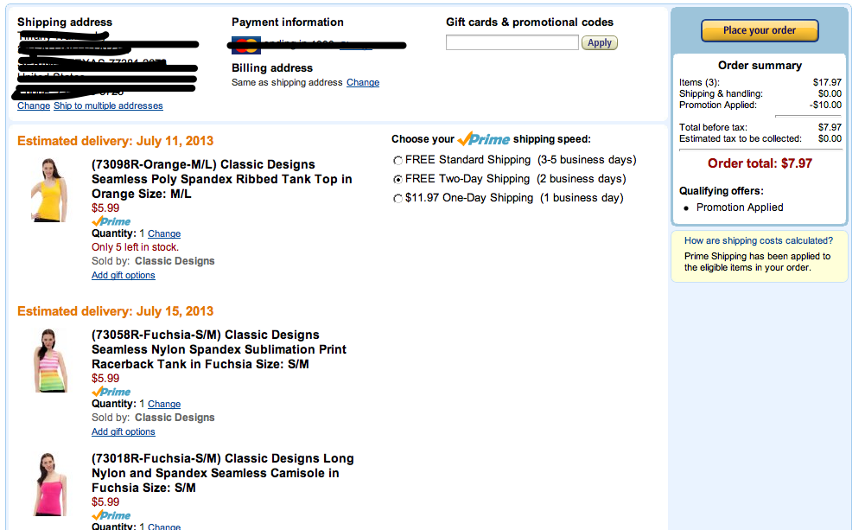
Task: Open the orange tank top product thumbnail
Action: tap(49, 190)
